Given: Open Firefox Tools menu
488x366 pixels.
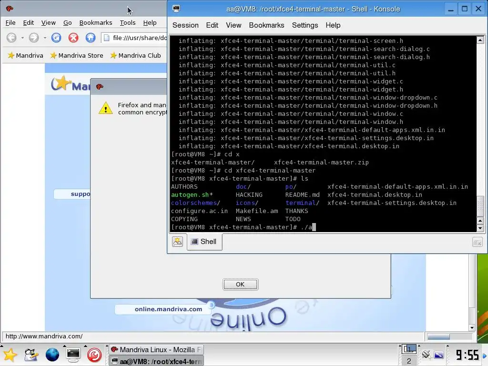Looking at the screenshot, I should pyautogui.click(x=128, y=23).
